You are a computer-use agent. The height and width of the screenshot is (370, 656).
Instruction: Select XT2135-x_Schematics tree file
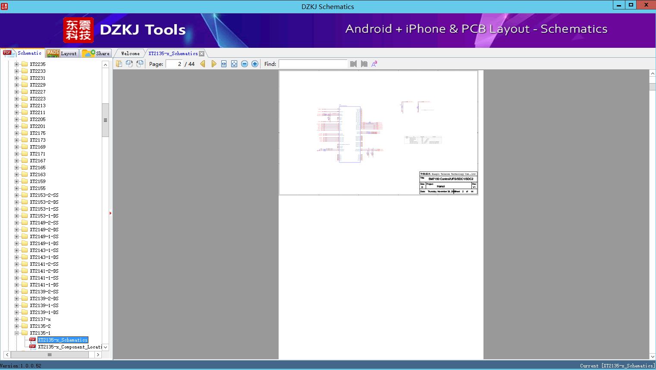(63, 340)
